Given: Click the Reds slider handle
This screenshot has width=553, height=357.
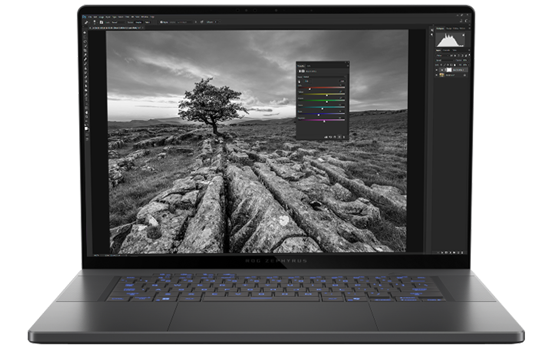Looking at the screenshot, I should tap(309, 89).
